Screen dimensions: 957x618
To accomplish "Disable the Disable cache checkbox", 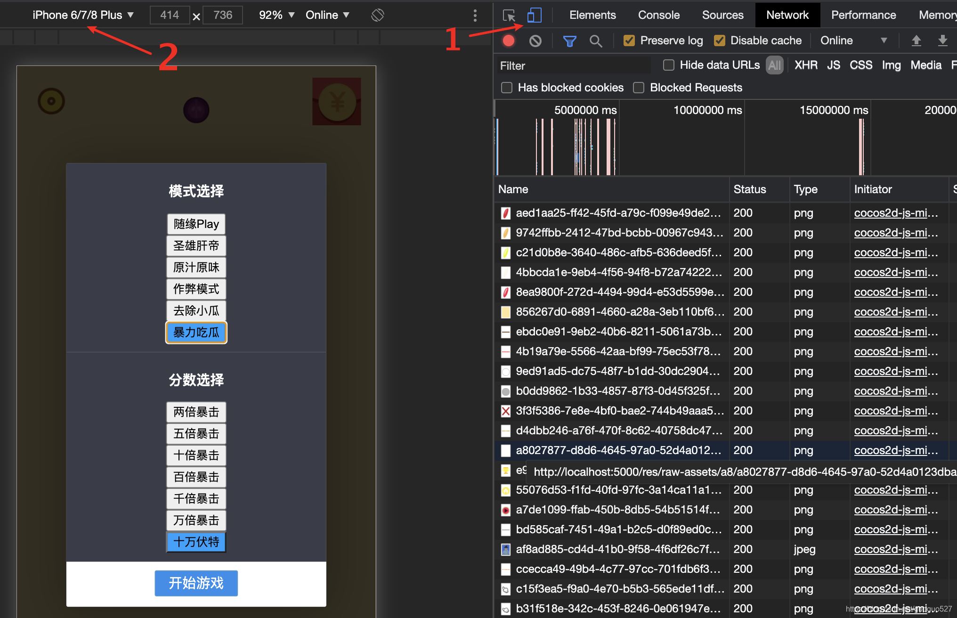I will 719,41.
